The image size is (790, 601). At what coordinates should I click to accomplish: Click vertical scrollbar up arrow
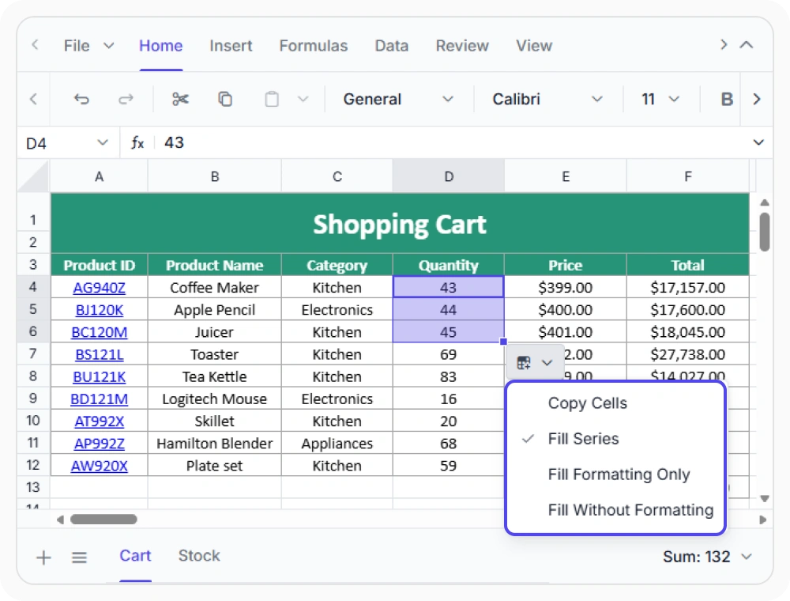pos(764,202)
